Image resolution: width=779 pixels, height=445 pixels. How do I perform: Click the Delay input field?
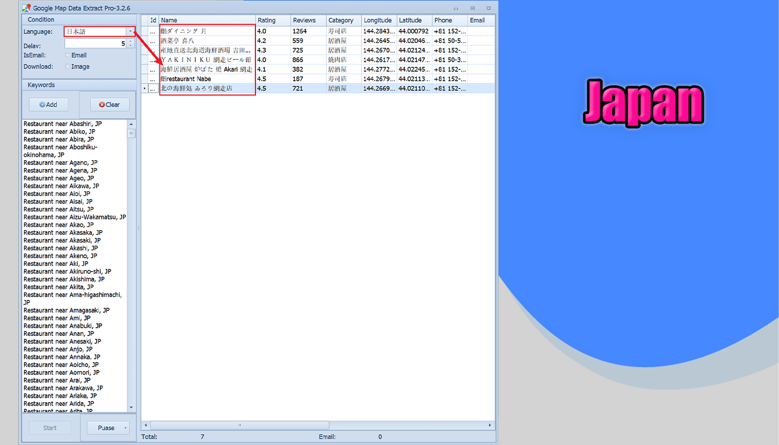point(96,43)
